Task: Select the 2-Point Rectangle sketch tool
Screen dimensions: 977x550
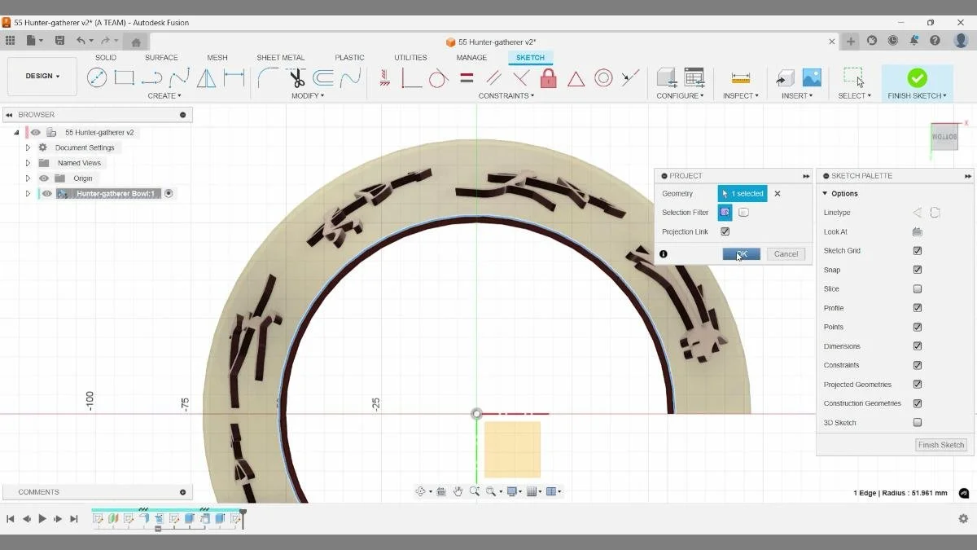Action: point(124,77)
